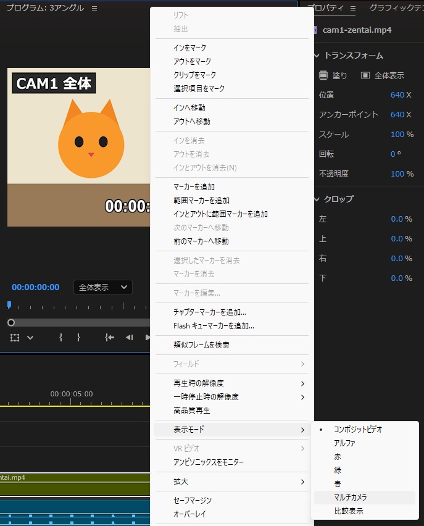This screenshot has height=526, width=424.
Task: Click the Fit to frame (全体表示) icon in Transform
Action: tap(365, 75)
